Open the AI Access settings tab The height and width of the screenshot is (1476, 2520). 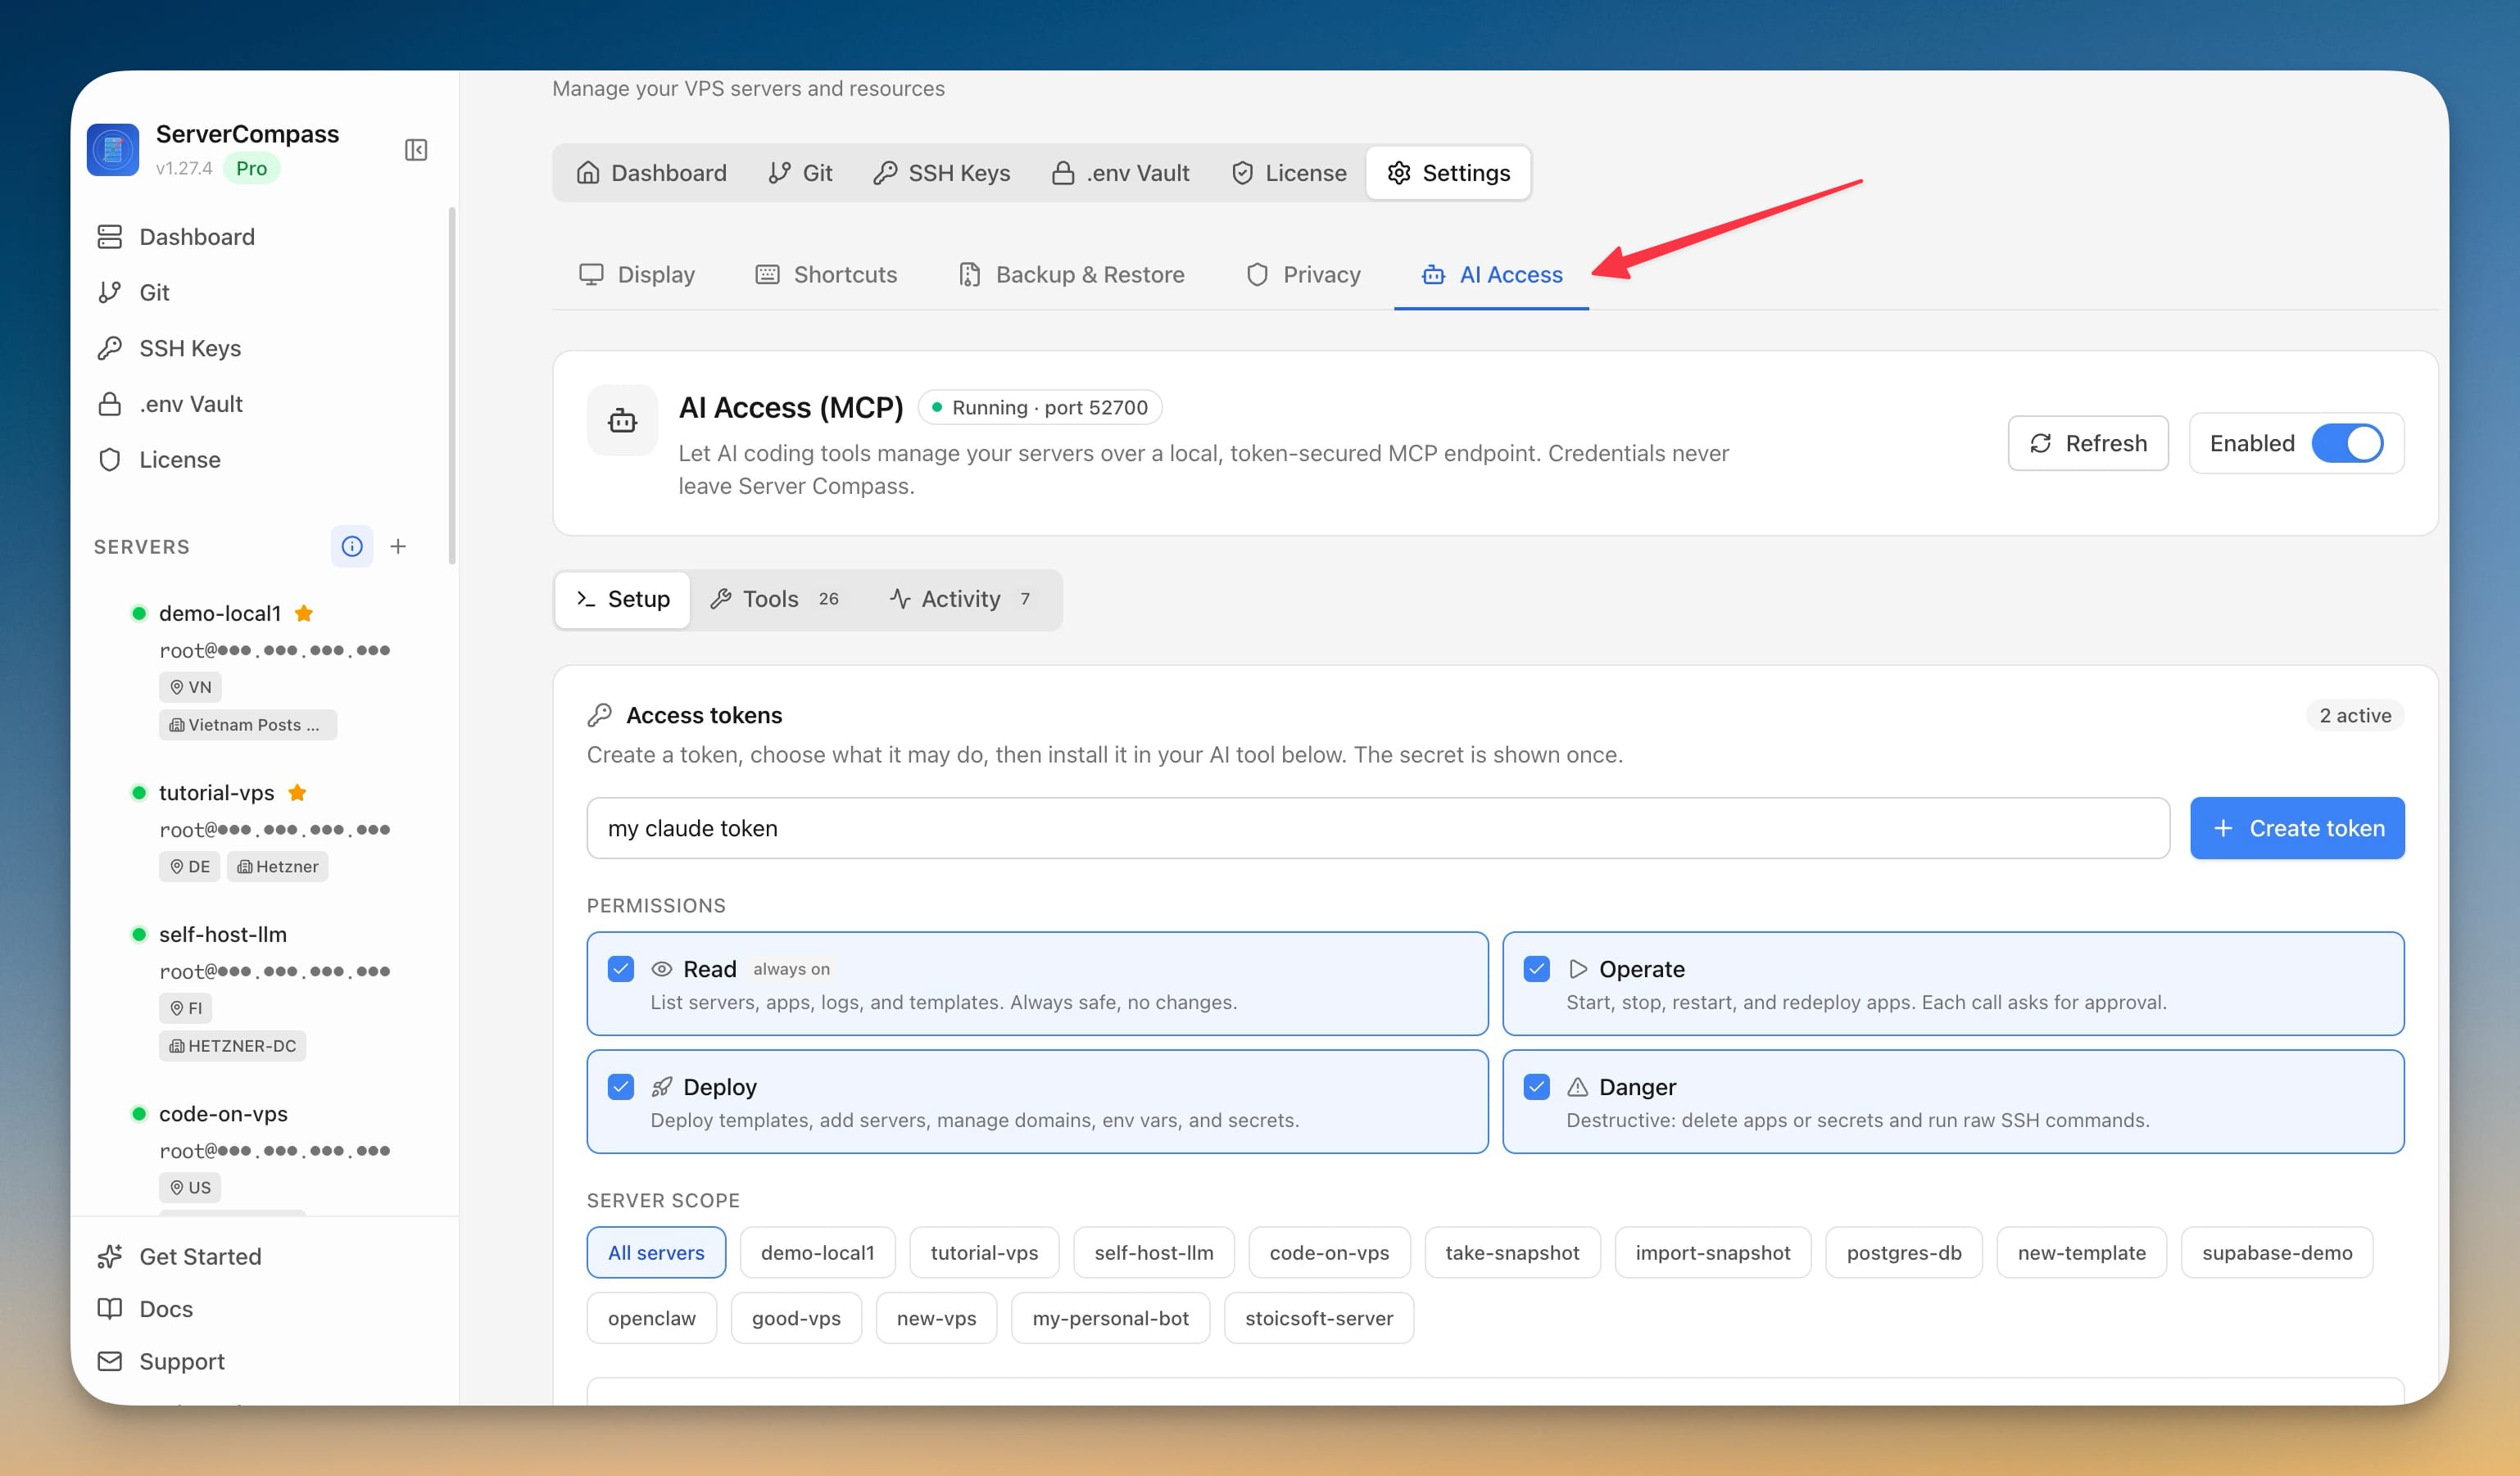(1491, 274)
